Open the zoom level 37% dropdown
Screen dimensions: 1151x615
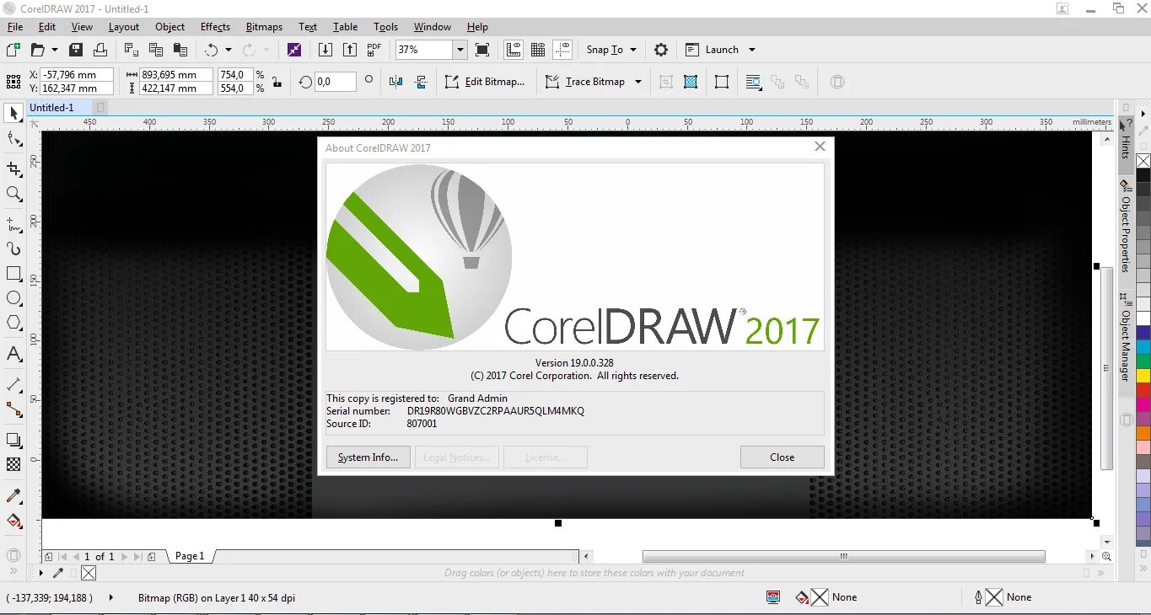(460, 50)
